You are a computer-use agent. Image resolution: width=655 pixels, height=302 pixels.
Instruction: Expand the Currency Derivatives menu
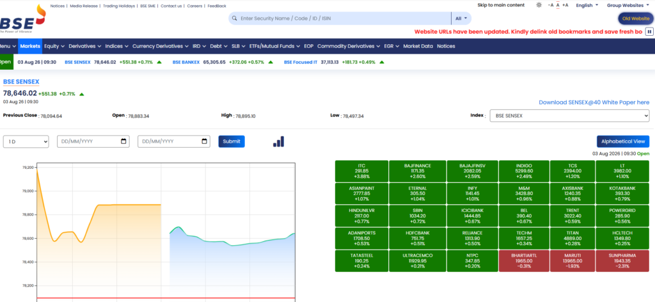click(161, 46)
